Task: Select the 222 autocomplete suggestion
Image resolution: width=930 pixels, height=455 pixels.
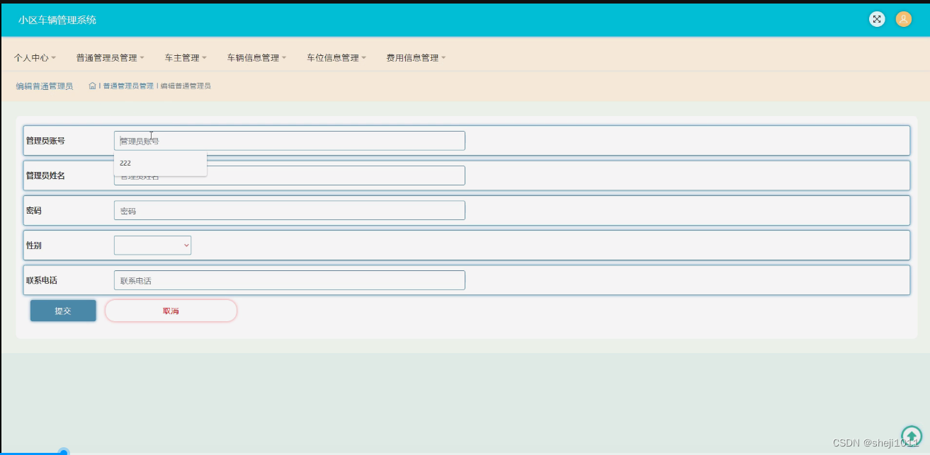Action: (x=159, y=163)
